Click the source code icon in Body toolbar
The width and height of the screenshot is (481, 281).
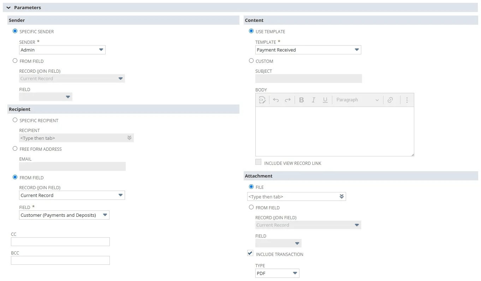262,100
